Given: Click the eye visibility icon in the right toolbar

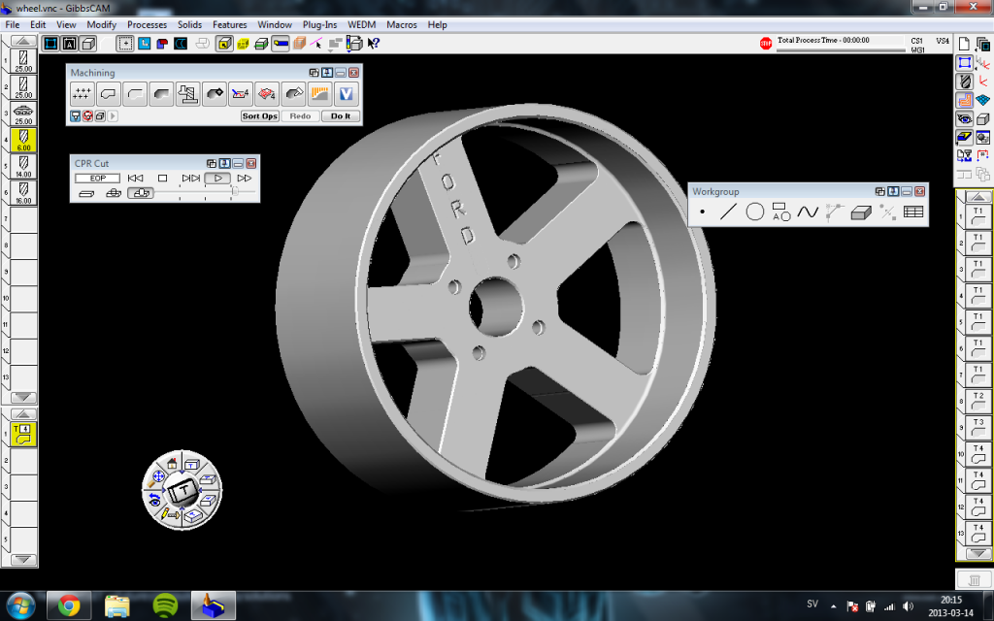Looking at the screenshot, I should [x=963, y=118].
